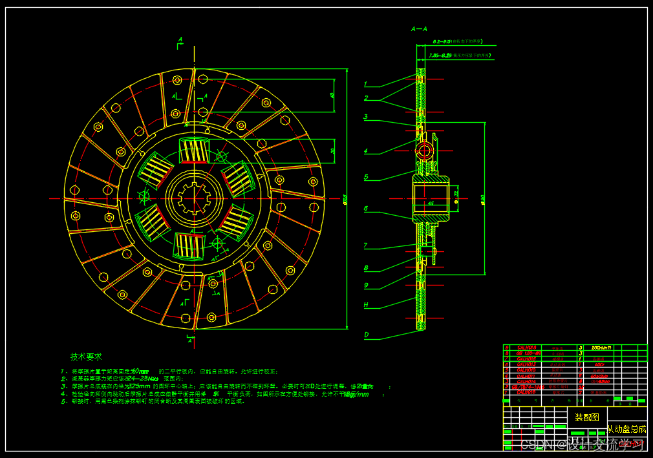
Task: Select 'GB 120–86' cell in parts list
Action: 528,353
